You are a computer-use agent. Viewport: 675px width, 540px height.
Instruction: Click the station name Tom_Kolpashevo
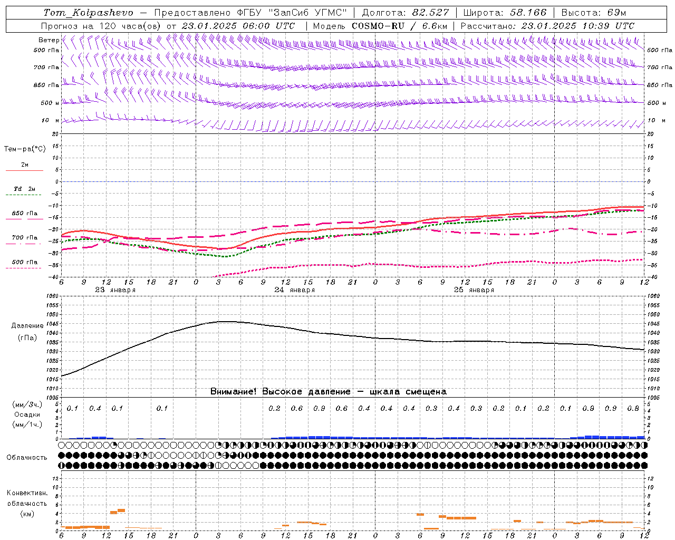pyautogui.click(x=89, y=13)
